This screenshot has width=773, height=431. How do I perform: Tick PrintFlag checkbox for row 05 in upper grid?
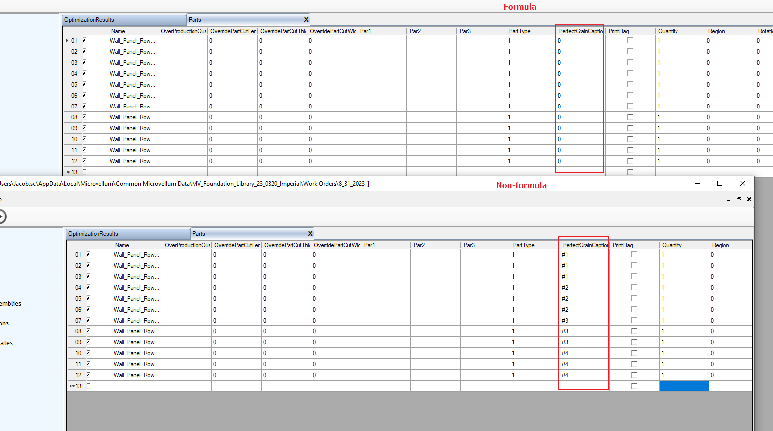click(x=630, y=85)
